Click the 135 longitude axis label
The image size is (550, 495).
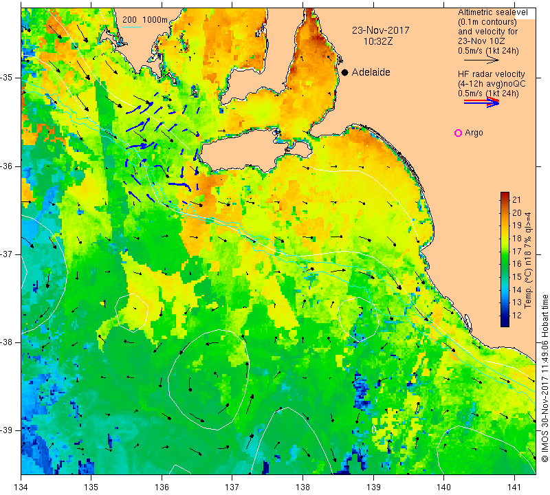(x=91, y=487)
